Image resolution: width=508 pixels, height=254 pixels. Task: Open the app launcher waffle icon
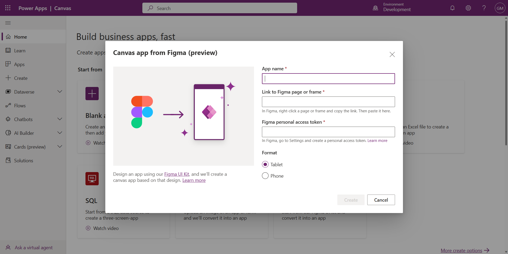8,8
